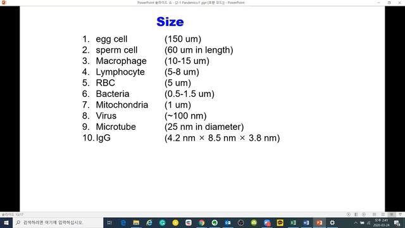Open the yellow round app in taskbar

[175, 222]
